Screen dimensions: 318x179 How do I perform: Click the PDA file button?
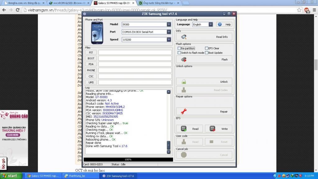tap(91, 64)
